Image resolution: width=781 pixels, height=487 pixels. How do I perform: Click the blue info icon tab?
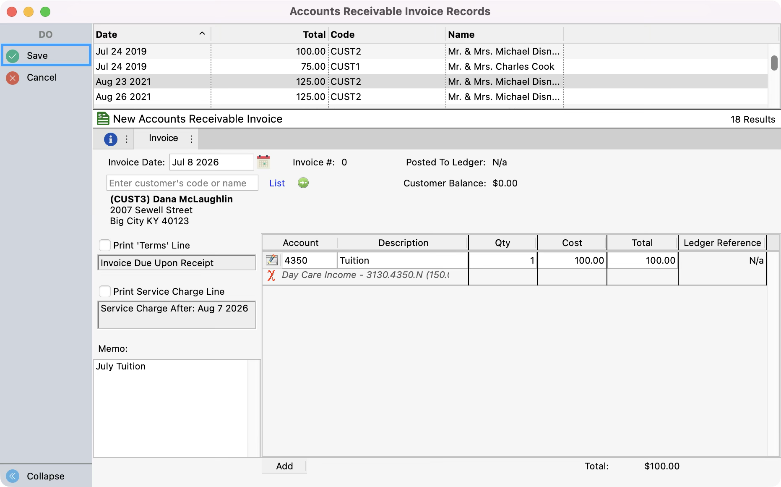point(111,139)
